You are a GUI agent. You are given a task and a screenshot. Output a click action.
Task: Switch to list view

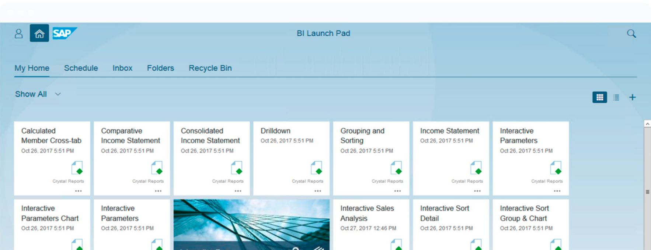616,97
